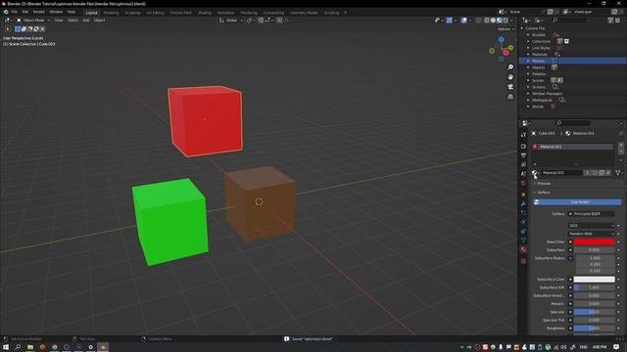Open the Object properties tab icon

(x=523, y=195)
